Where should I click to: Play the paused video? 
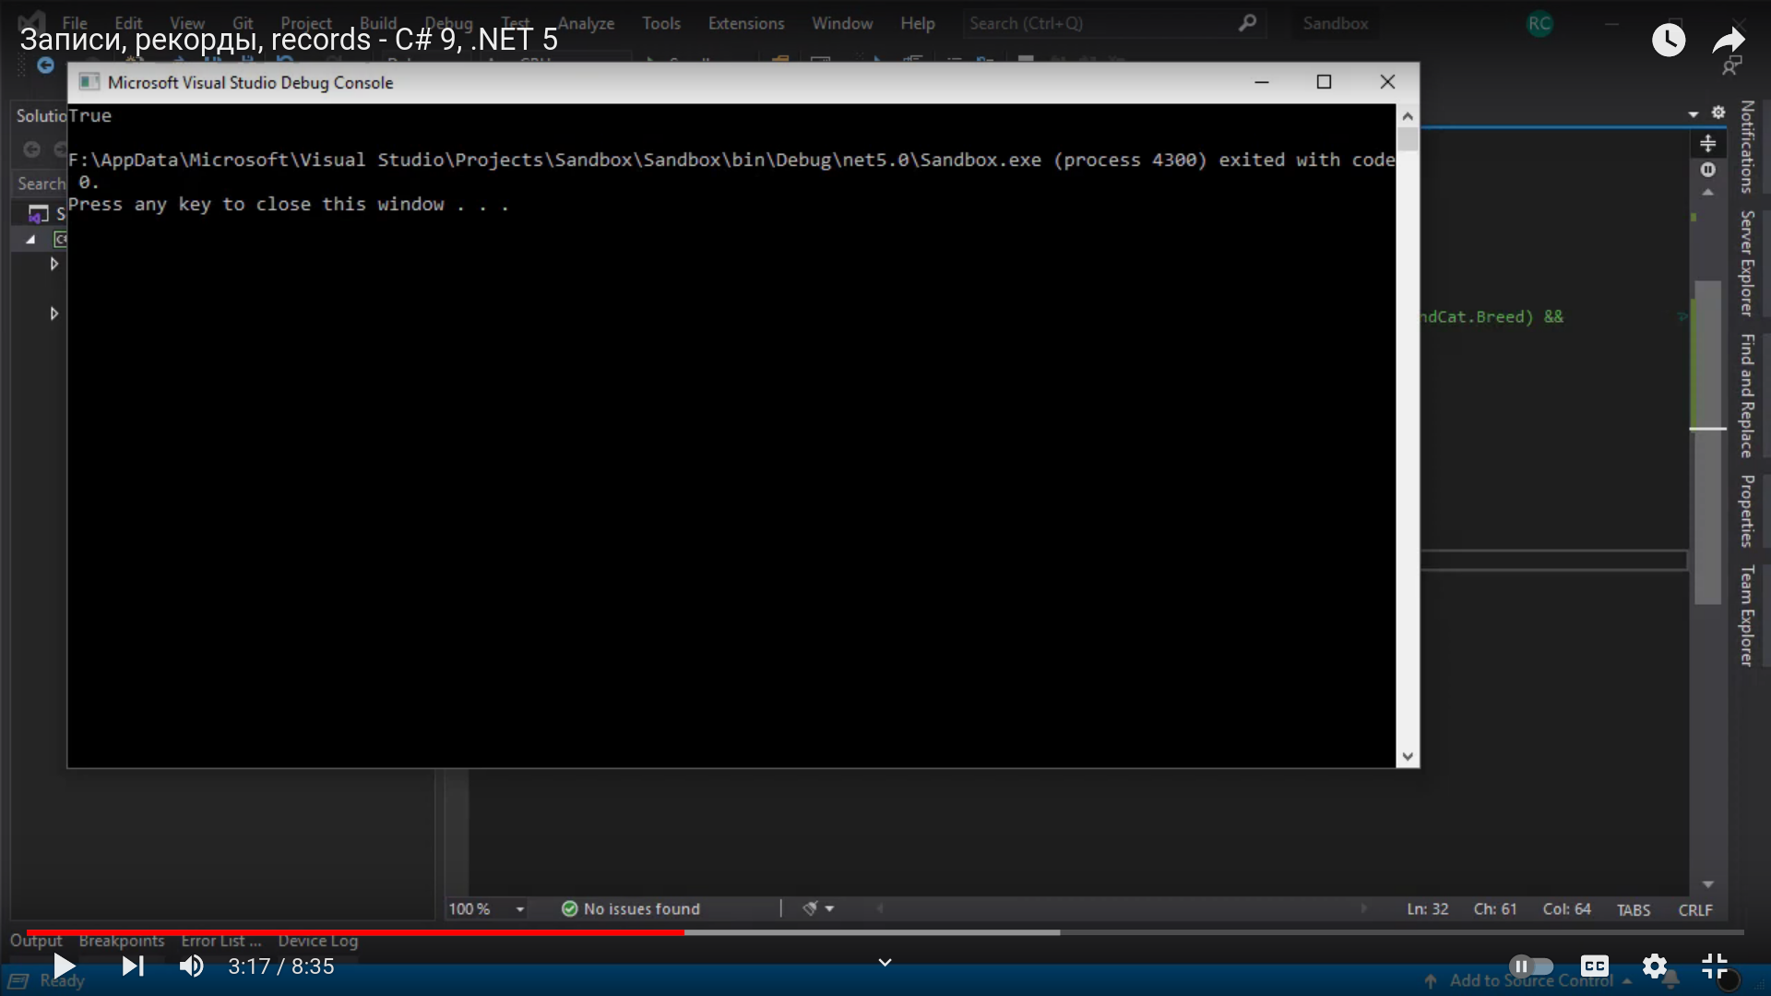click(x=63, y=966)
